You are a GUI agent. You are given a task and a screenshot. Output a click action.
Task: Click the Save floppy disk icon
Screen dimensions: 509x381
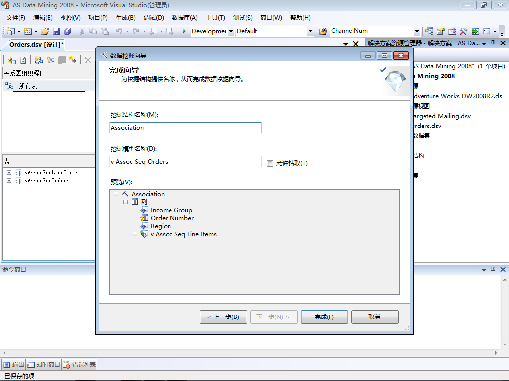coord(56,31)
